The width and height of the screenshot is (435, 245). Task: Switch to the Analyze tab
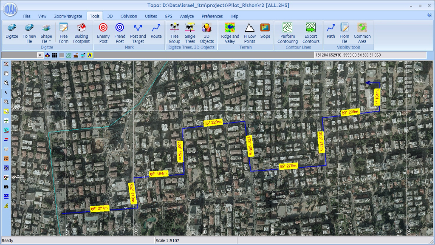tap(187, 16)
